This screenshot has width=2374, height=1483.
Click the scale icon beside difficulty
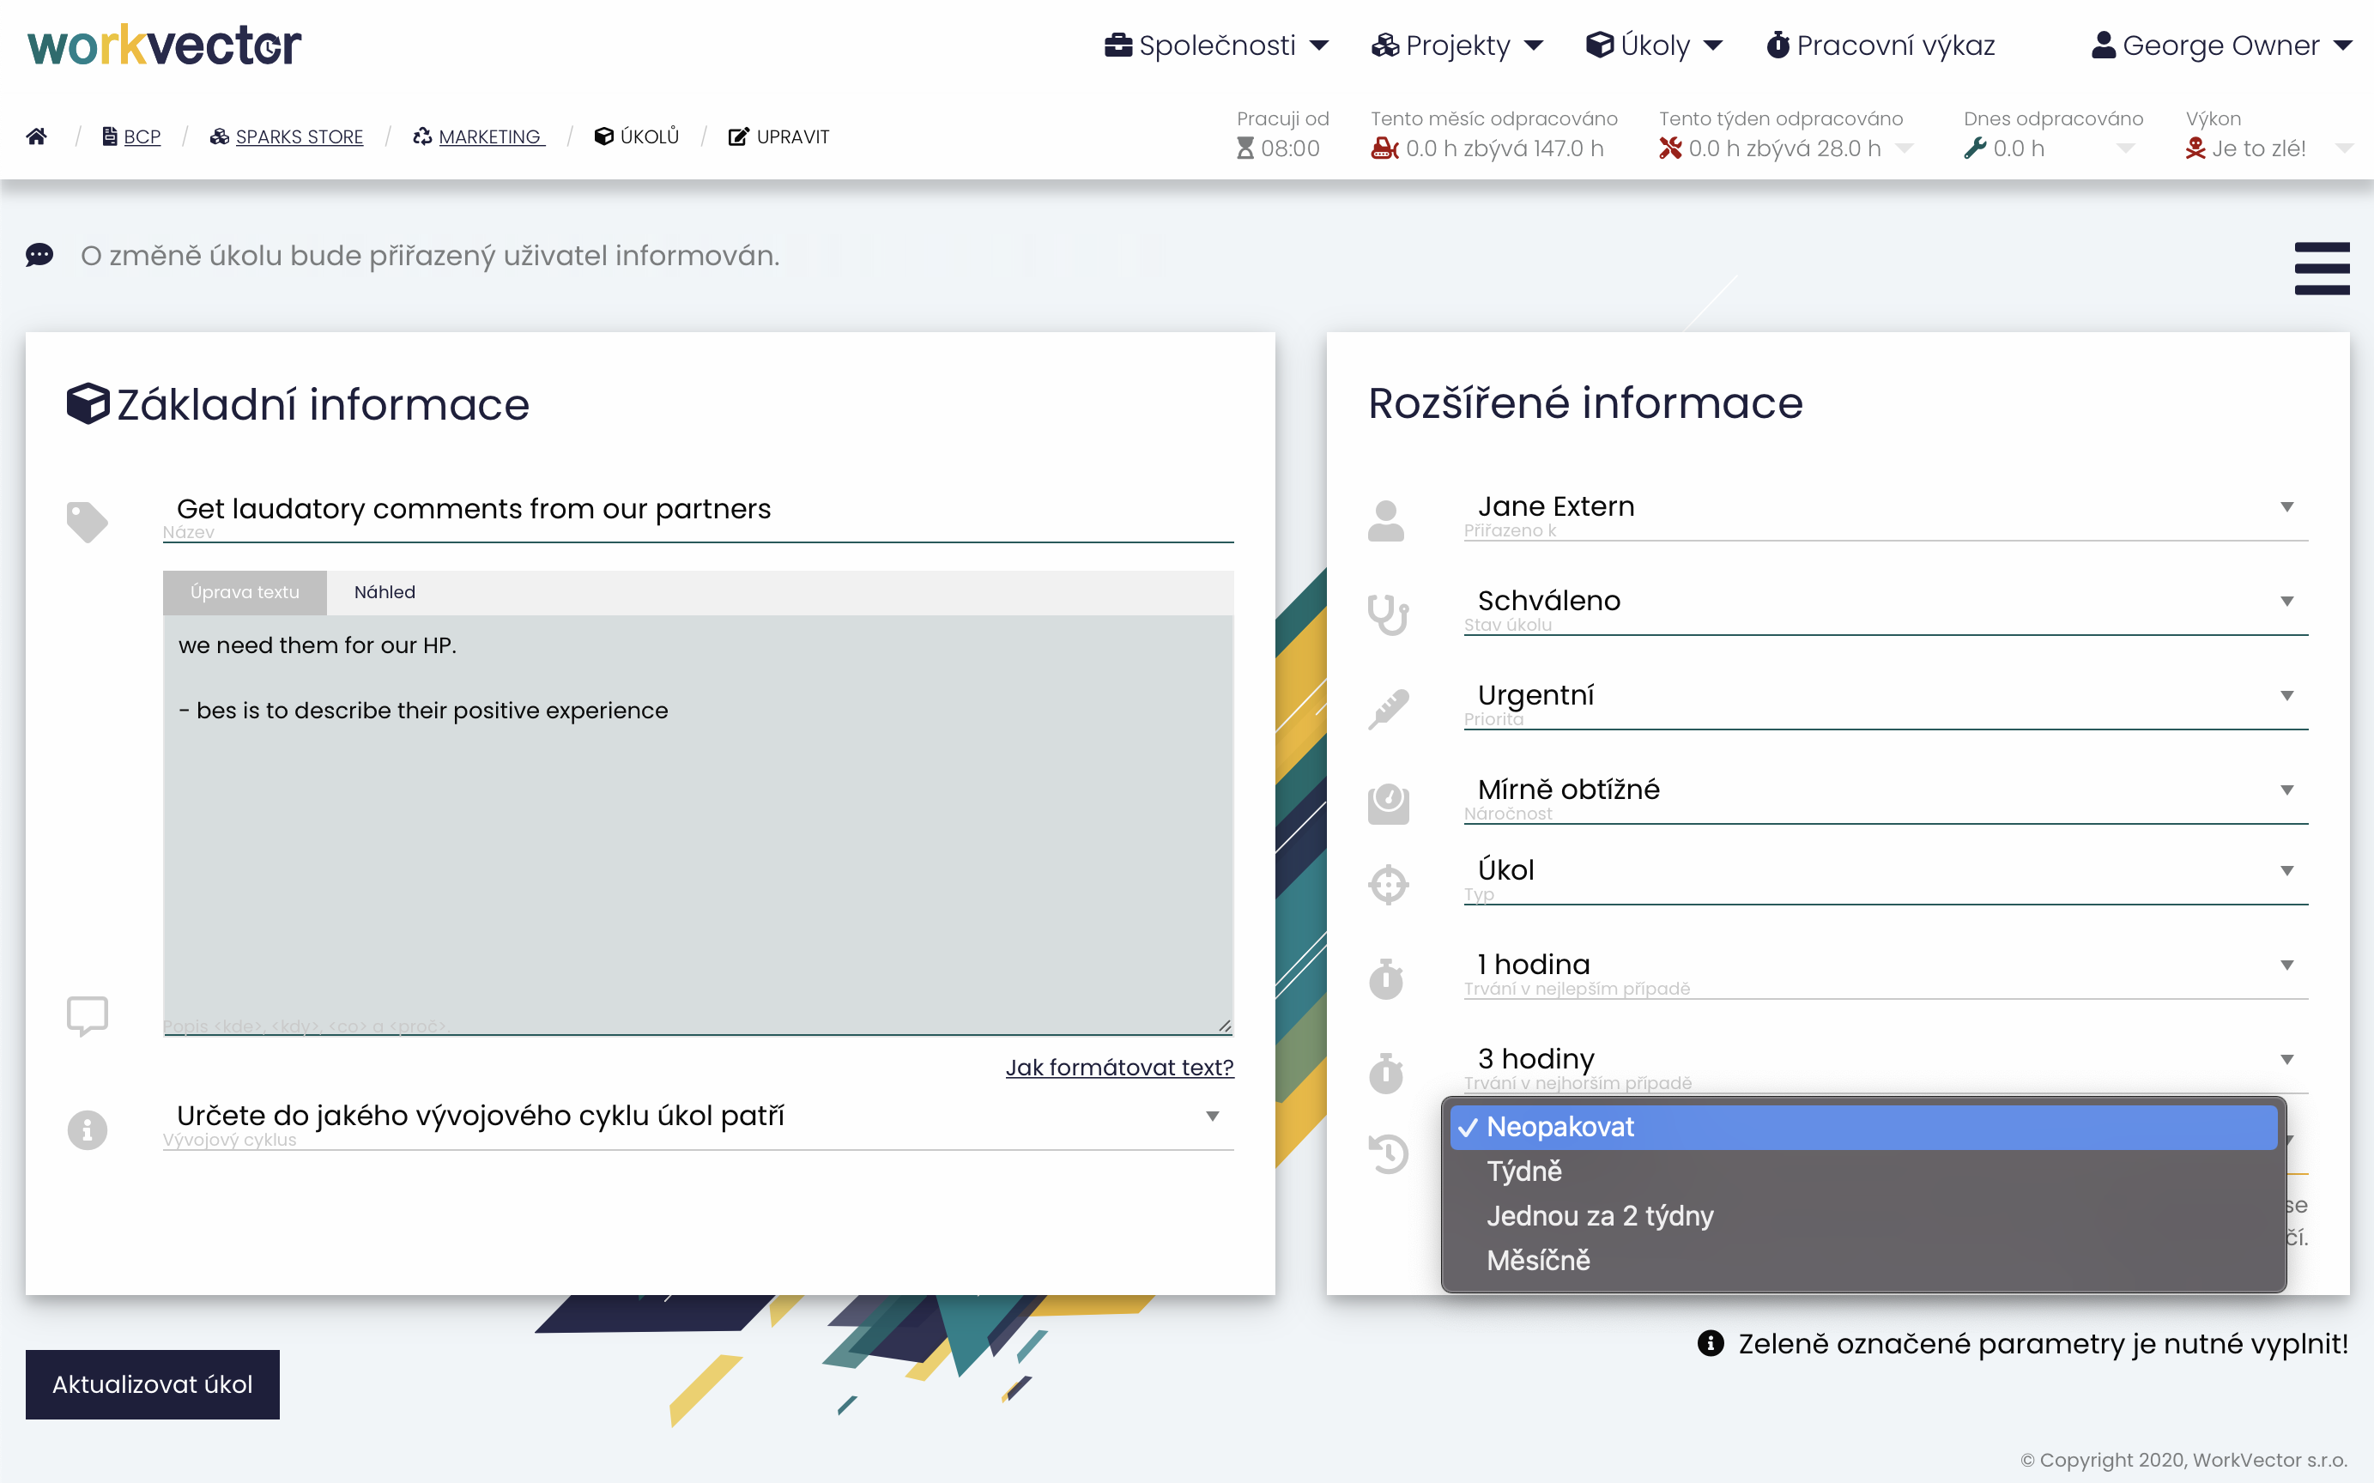(1388, 803)
